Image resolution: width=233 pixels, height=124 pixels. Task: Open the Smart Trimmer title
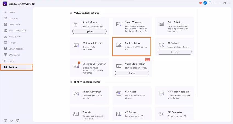coord(133,22)
